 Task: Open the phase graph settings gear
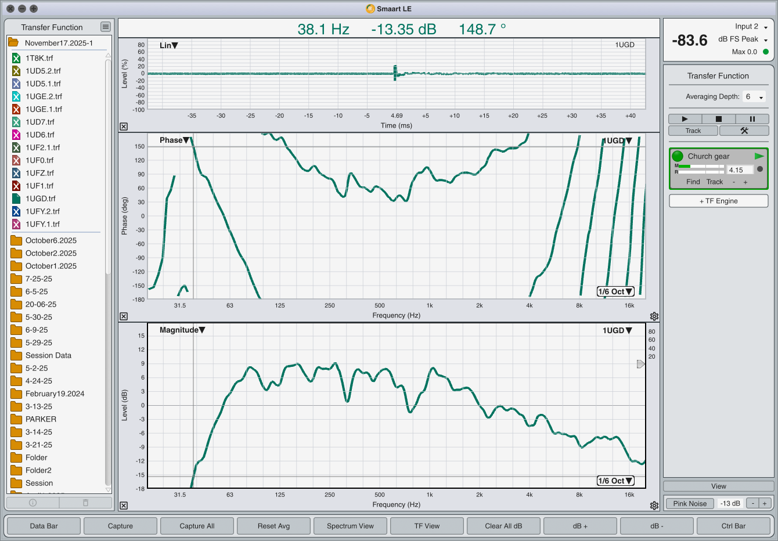[x=654, y=316]
